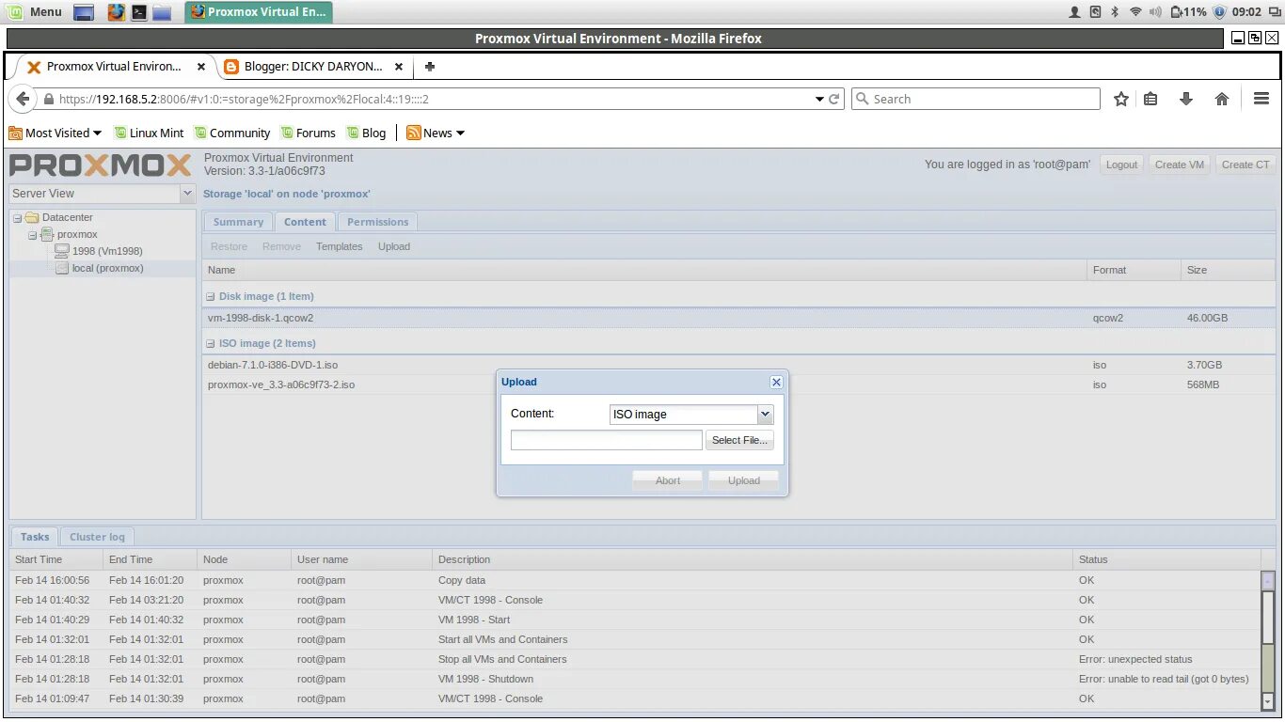This screenshot has height=722, width=1285.
Task: Open the Bluetooth tray icon
Action: 1115,12
